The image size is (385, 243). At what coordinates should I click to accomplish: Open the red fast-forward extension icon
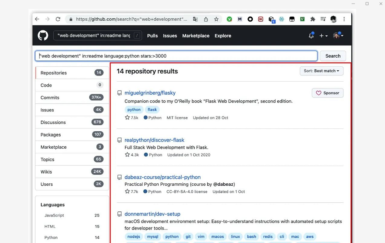coord(260,19)
